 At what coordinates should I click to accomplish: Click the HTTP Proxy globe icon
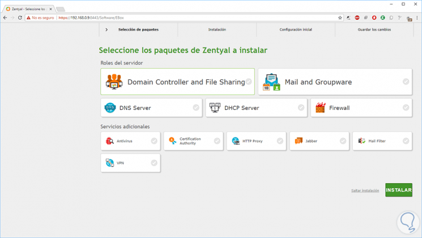tap(236, 141)
